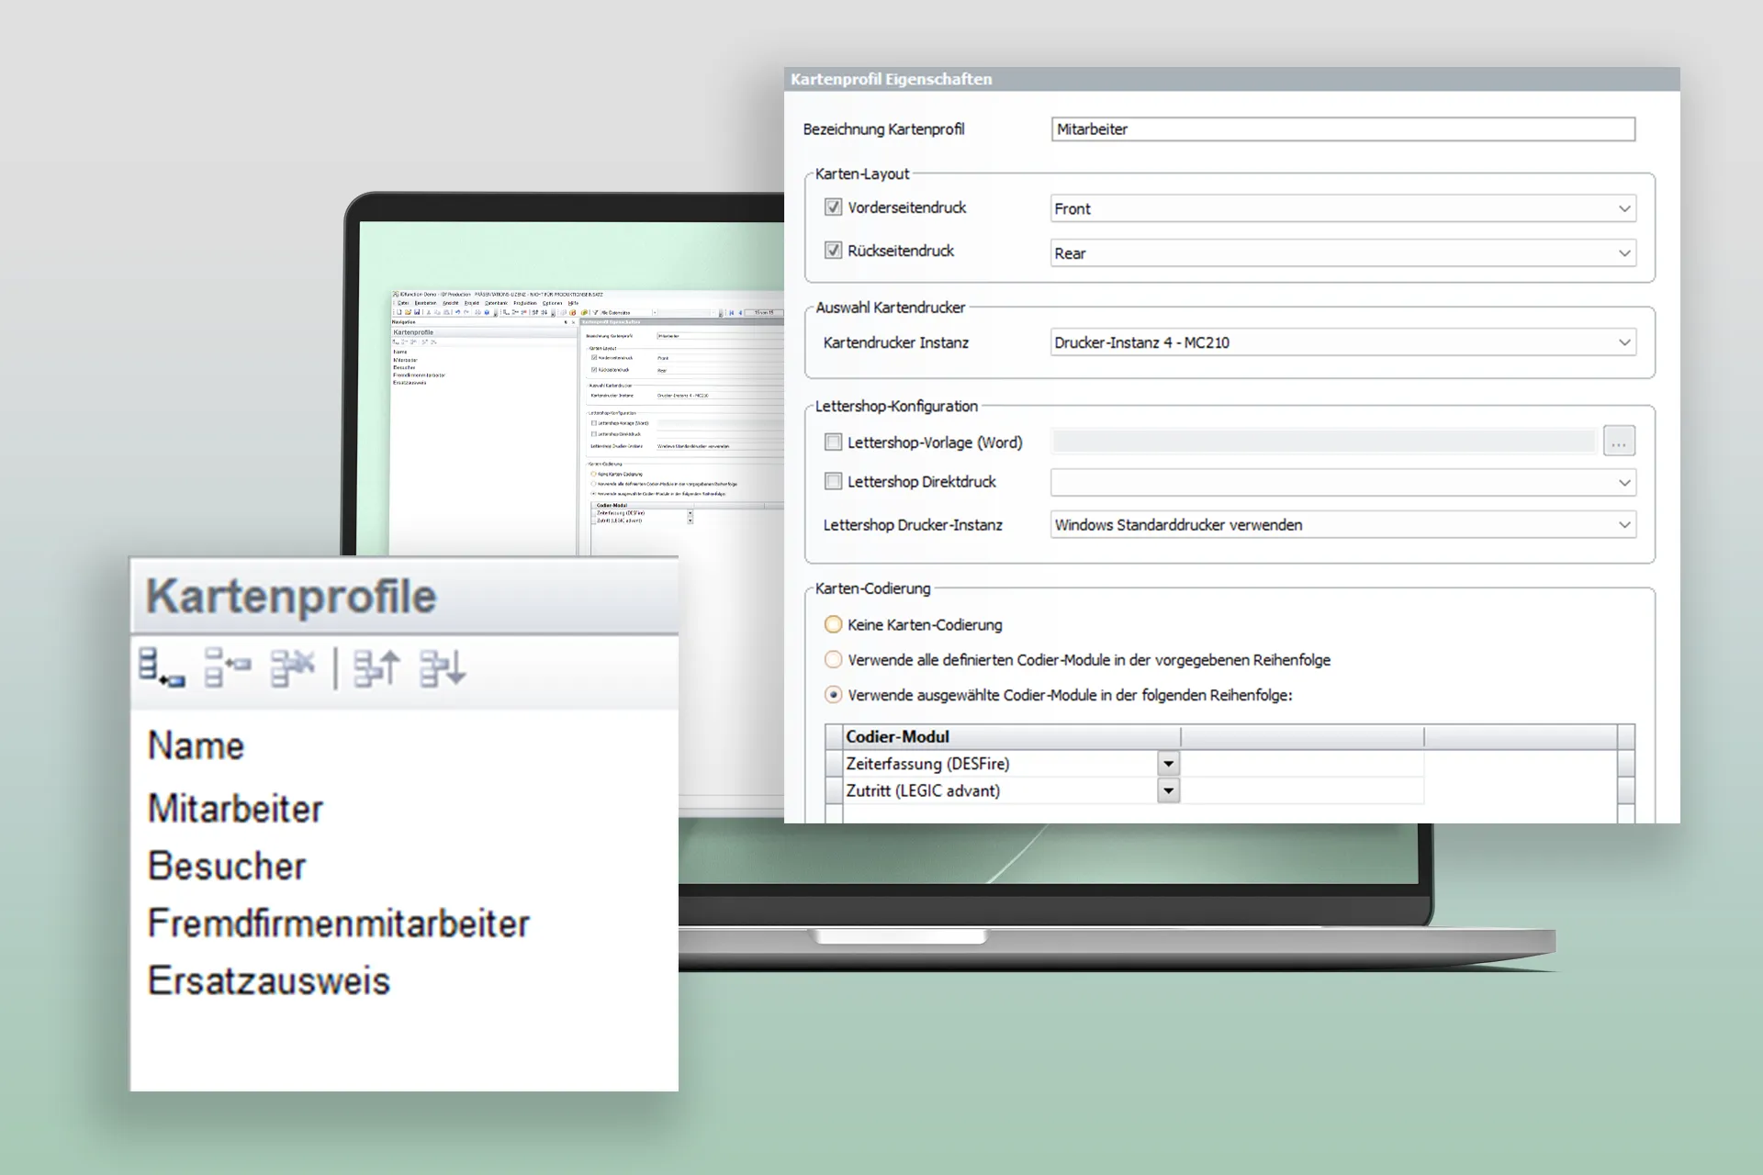Open the Rückseitendruck dropdown showing Rear
Screen dimensions: 1763x1175
coord(1342,252)
